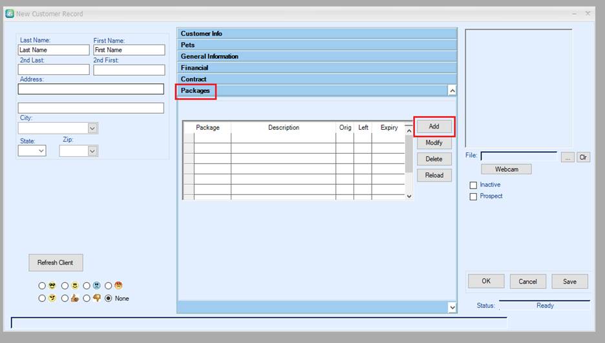This screenshot has width=605, height=343.
Task: Click the thumbs down emoji
Action: click(x=96, y=298)
